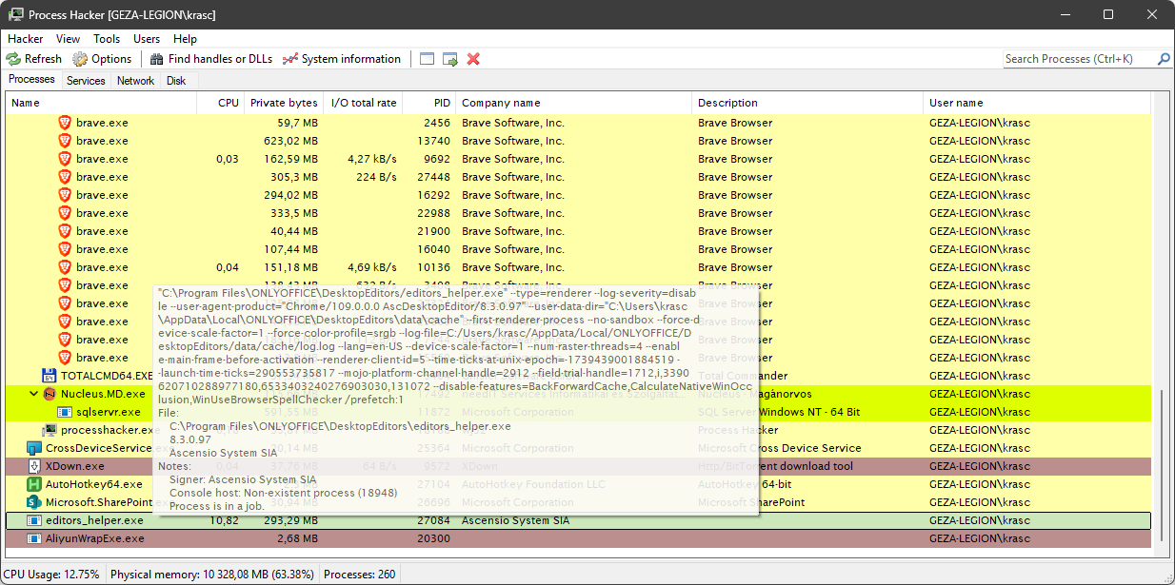Open Find handles or DLLs
The width and height of the screenshot is (1175, 585).
pyautogui.click(x=210, y=59)
